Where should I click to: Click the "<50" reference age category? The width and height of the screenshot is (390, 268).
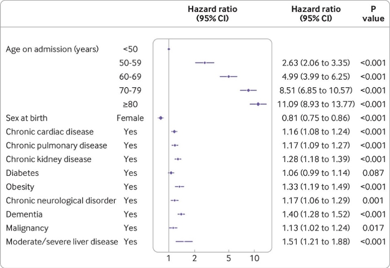131,49
